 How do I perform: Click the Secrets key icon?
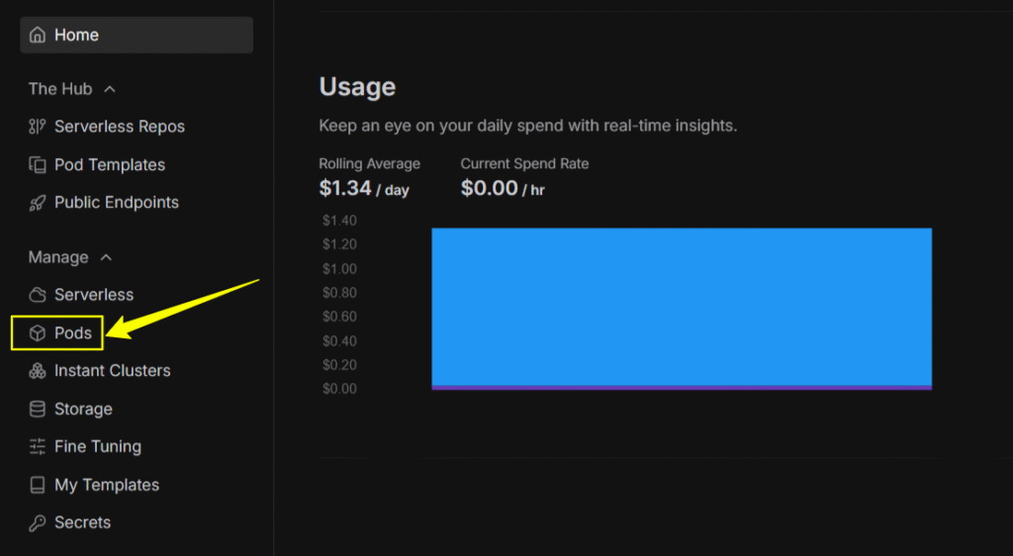pyautogui.click(x=38, y=523)
